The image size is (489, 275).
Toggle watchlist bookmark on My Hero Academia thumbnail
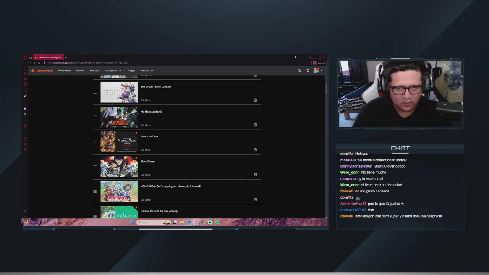[136, 108]
